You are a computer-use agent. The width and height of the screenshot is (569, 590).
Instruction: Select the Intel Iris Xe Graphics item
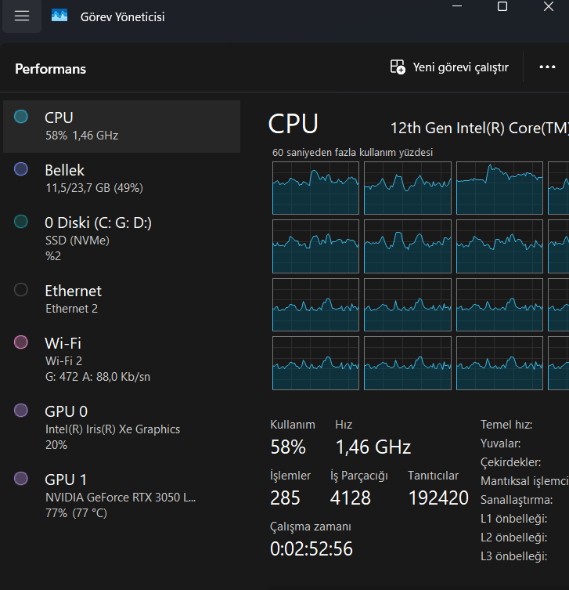pyautogui.click(x=122, y=428)
